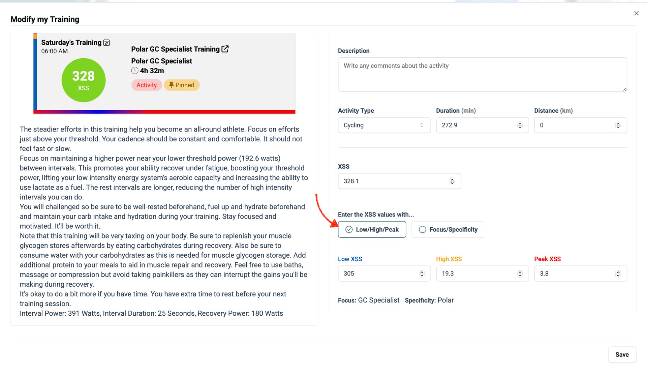Open the Activity Type Cycling dropdown
Image resolution: width=647 pixels, height=373 pixels.
[384, 125]
